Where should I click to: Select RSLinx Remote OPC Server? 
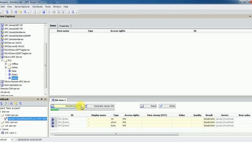[x=17, y=82]
